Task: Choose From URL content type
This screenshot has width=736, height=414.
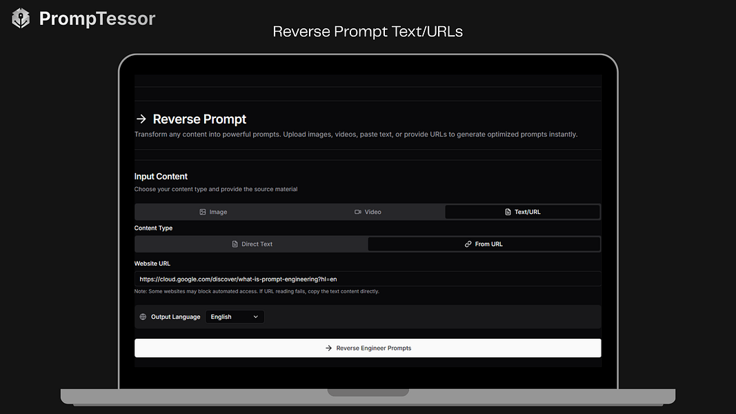Action: point(484,244)
